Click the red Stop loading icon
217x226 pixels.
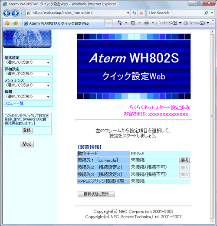[x=141, y=13]
